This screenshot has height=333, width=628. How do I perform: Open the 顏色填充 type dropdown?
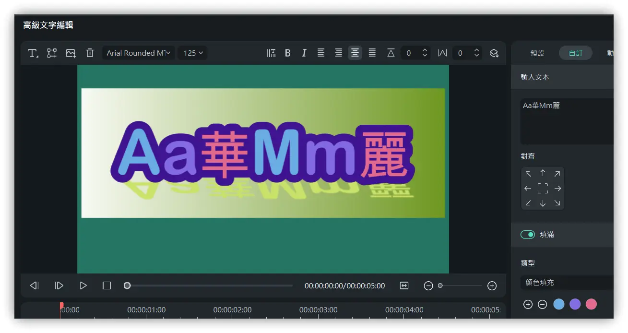[566, 283]
